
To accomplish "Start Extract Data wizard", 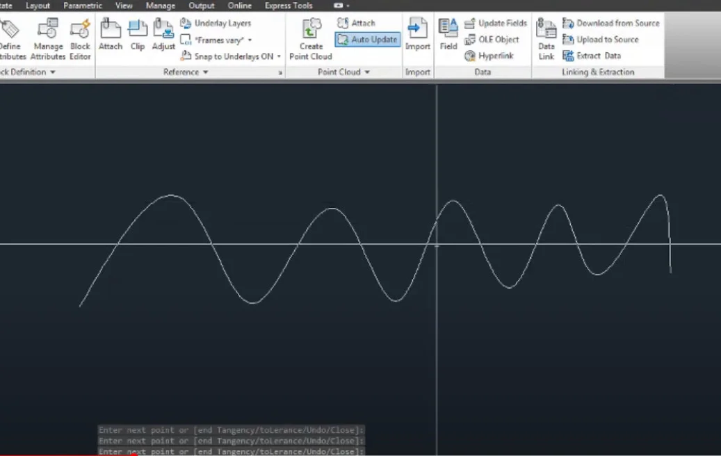I will click(x=592, y=56).
